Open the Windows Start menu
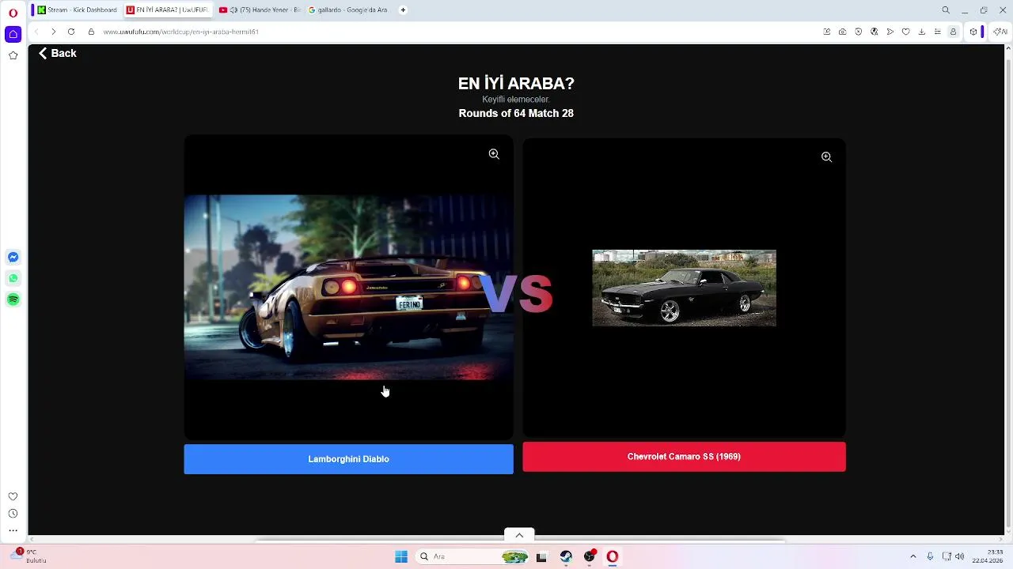1013x569 pixels. click(x=401, y=556)
